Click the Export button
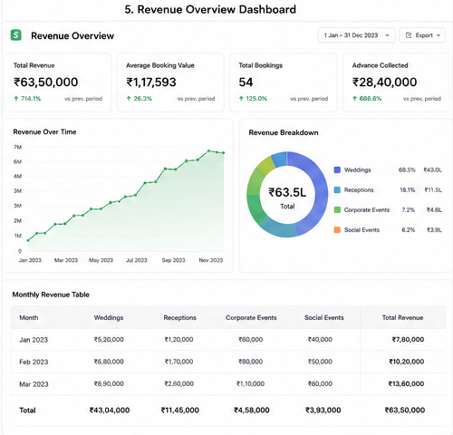The image size is (453, 435). click(422, 35)
